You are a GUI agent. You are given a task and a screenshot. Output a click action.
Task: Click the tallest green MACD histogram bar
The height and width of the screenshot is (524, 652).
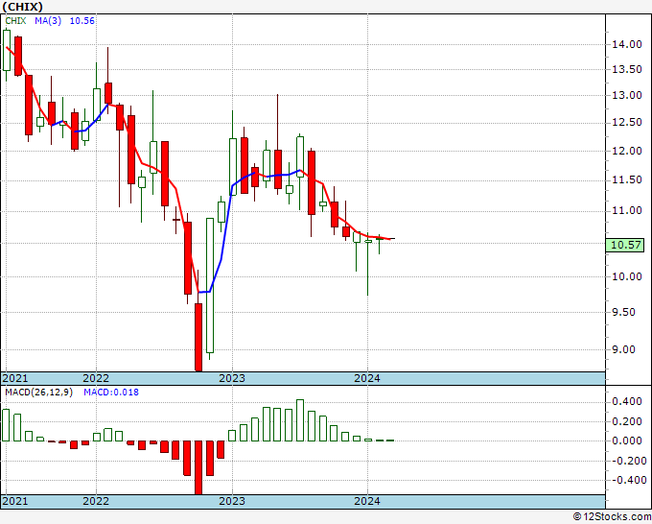[x=300, y=420]
